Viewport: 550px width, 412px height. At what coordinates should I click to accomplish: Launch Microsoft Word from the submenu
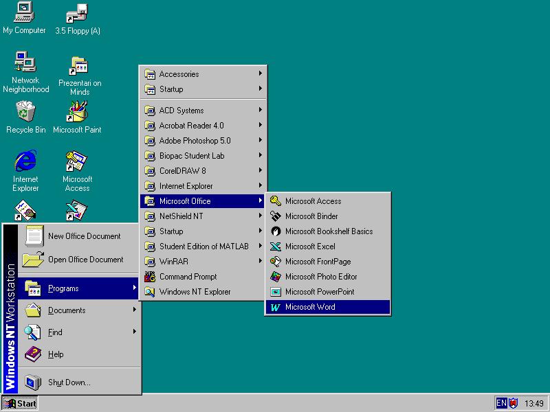pyautogui.click(x=328, y=307)
